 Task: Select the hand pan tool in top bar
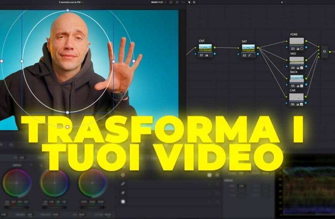tap(194, 2)
